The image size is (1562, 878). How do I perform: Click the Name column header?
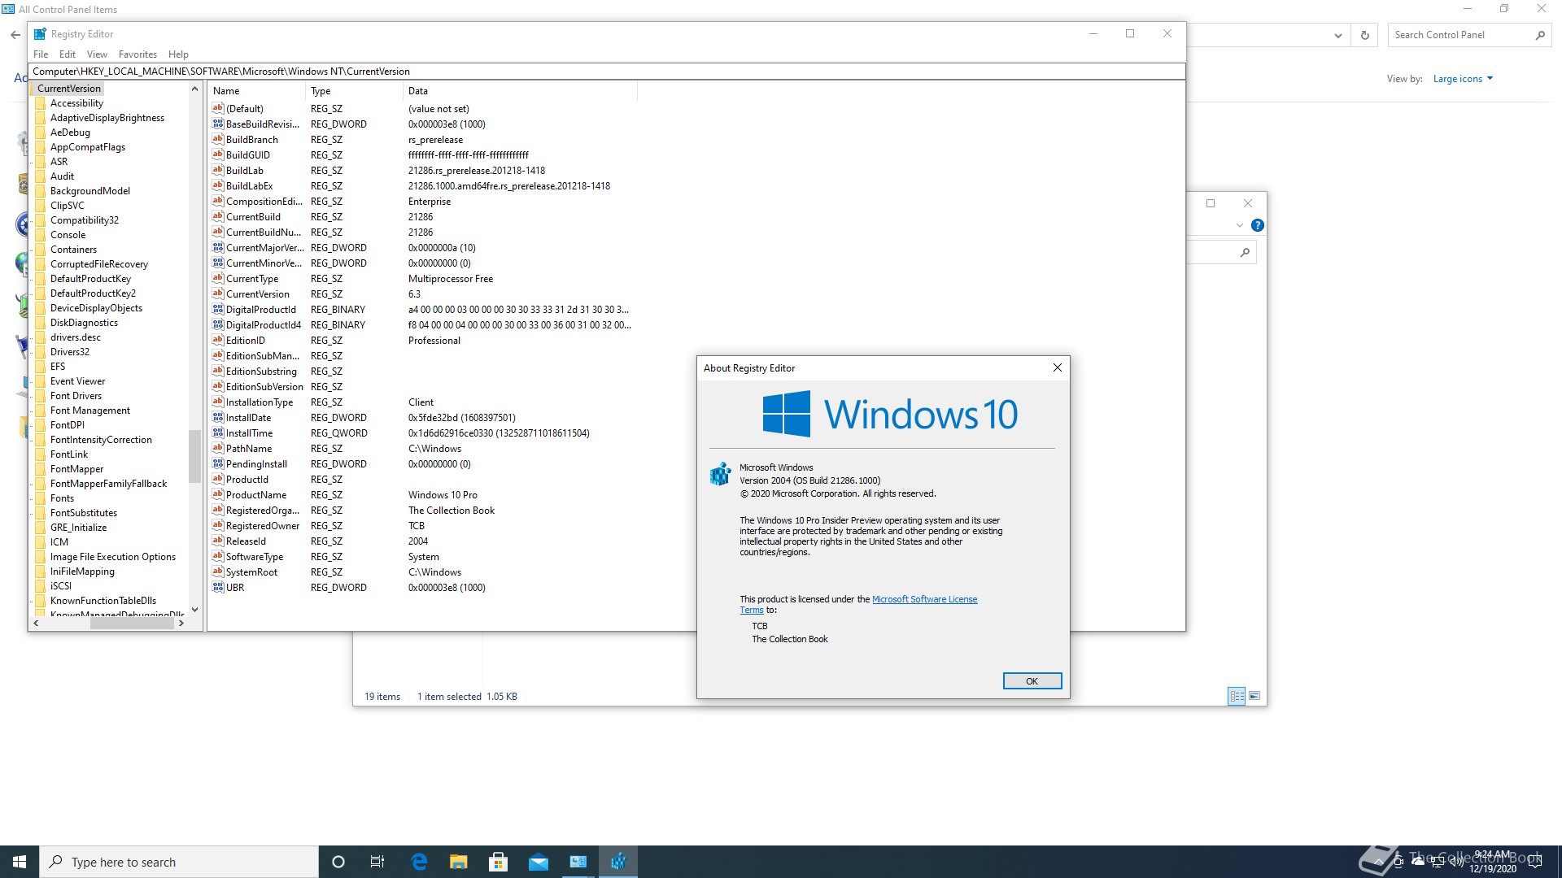coord(256,91)
